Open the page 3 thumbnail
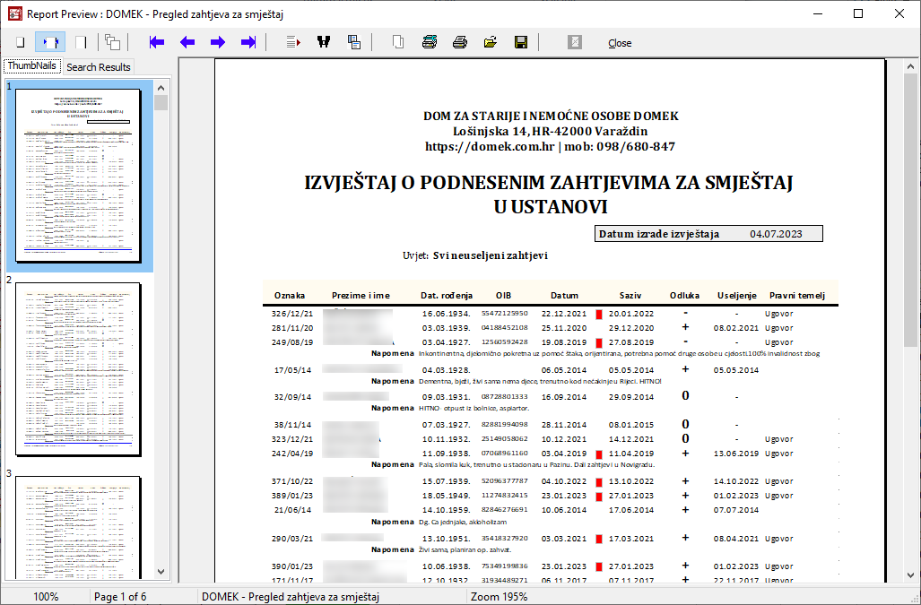Viewport: 921px width, 605px height. pos(78,529)
